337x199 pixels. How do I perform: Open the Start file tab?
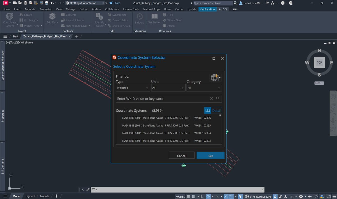15,36
